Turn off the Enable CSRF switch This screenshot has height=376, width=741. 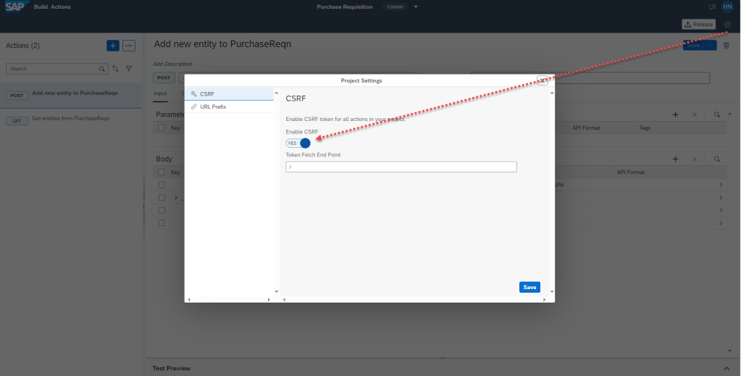coord(298,143)
